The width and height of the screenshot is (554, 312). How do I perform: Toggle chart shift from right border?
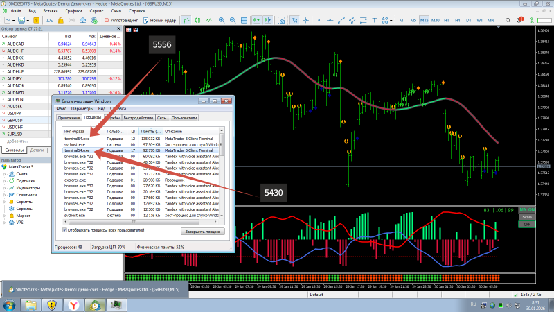pos(268,21)
